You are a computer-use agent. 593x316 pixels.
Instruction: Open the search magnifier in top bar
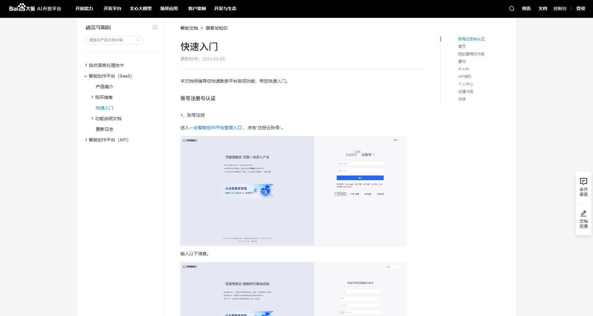pos(512,9)
